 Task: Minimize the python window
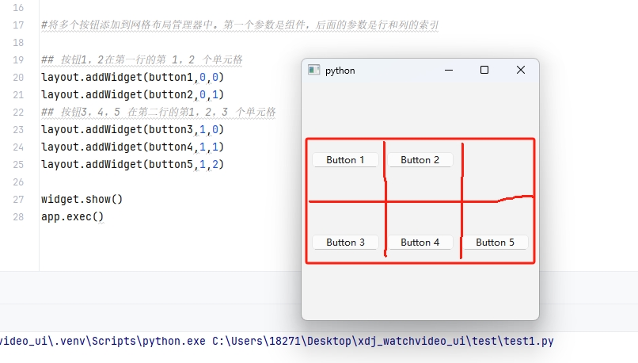coord(449,71)
